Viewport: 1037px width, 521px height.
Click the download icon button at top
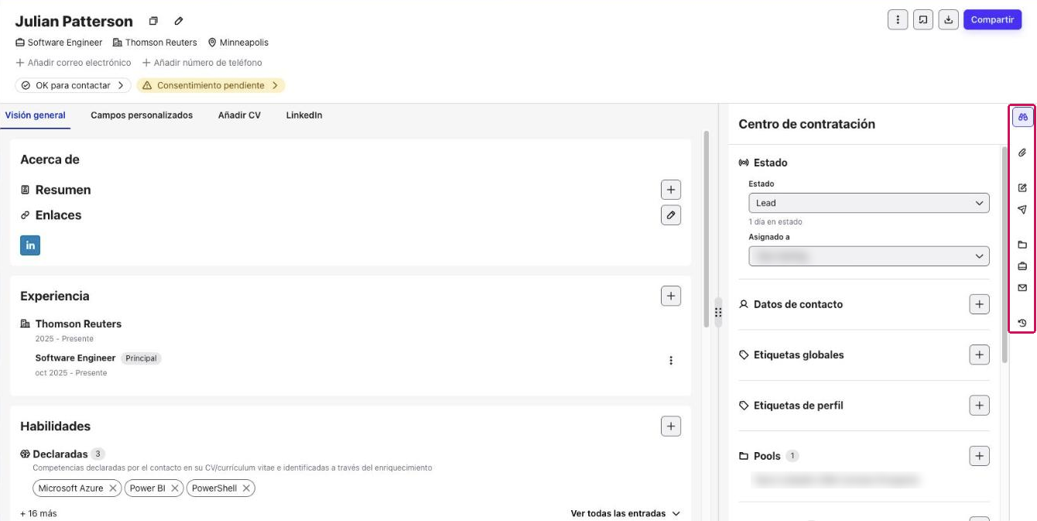[x=949, y=20]
